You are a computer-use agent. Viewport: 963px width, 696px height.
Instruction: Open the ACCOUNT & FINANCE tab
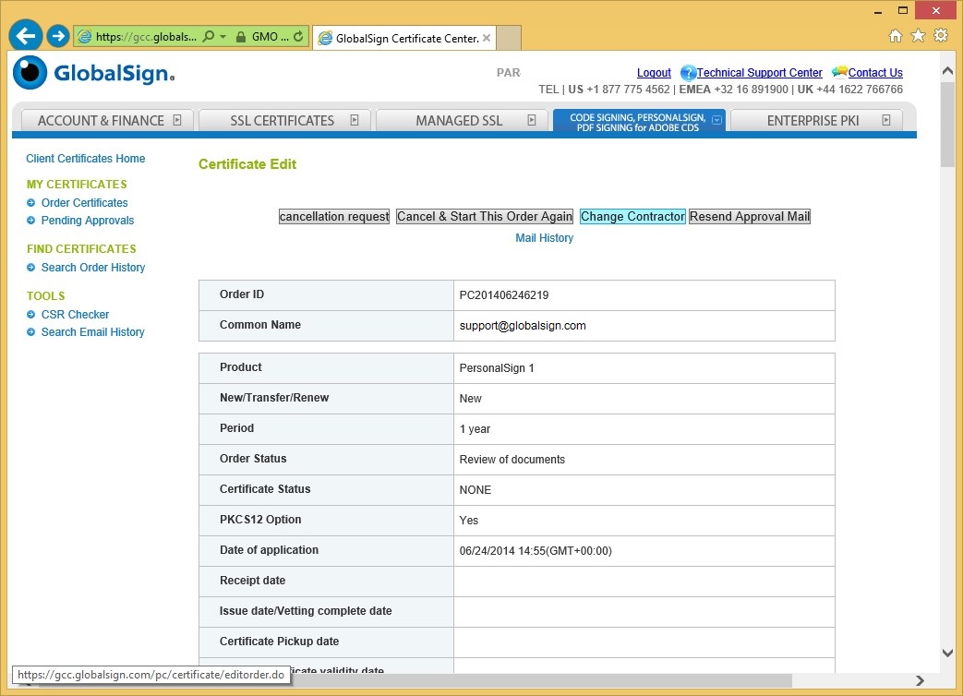click(x=107, y=120)
